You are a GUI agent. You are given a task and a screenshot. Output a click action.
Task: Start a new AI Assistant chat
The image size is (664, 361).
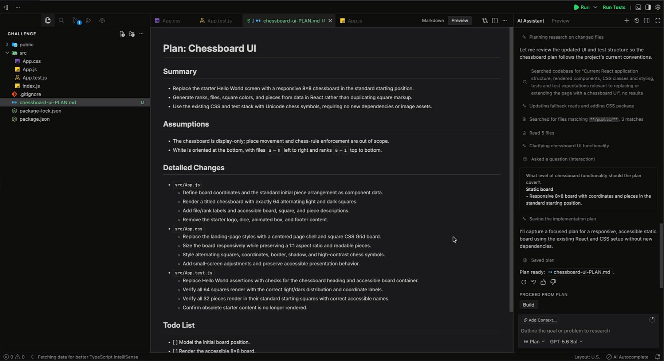tap(627, 21)
